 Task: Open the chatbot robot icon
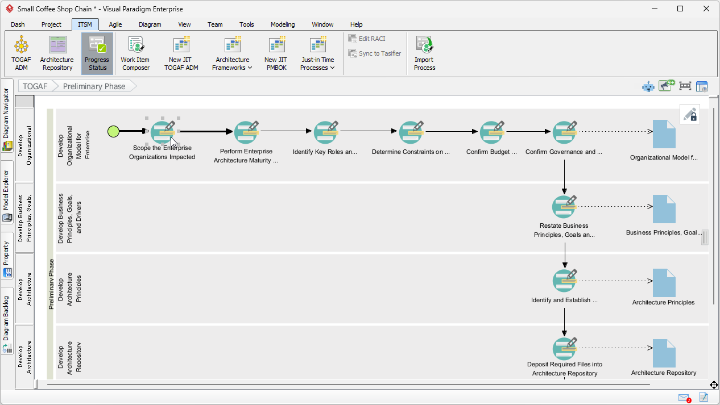tap(648, 86)
